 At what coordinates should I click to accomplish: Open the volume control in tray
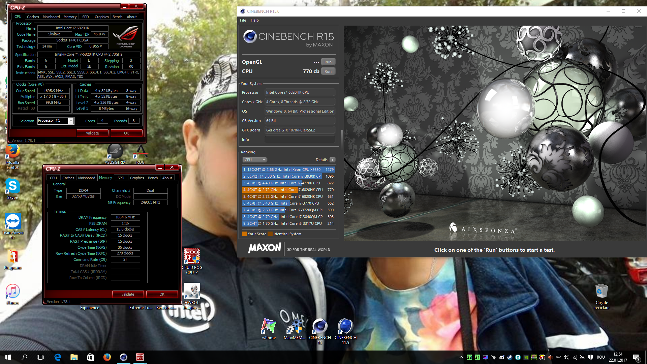pyautogui.click(x=566, y=357)
